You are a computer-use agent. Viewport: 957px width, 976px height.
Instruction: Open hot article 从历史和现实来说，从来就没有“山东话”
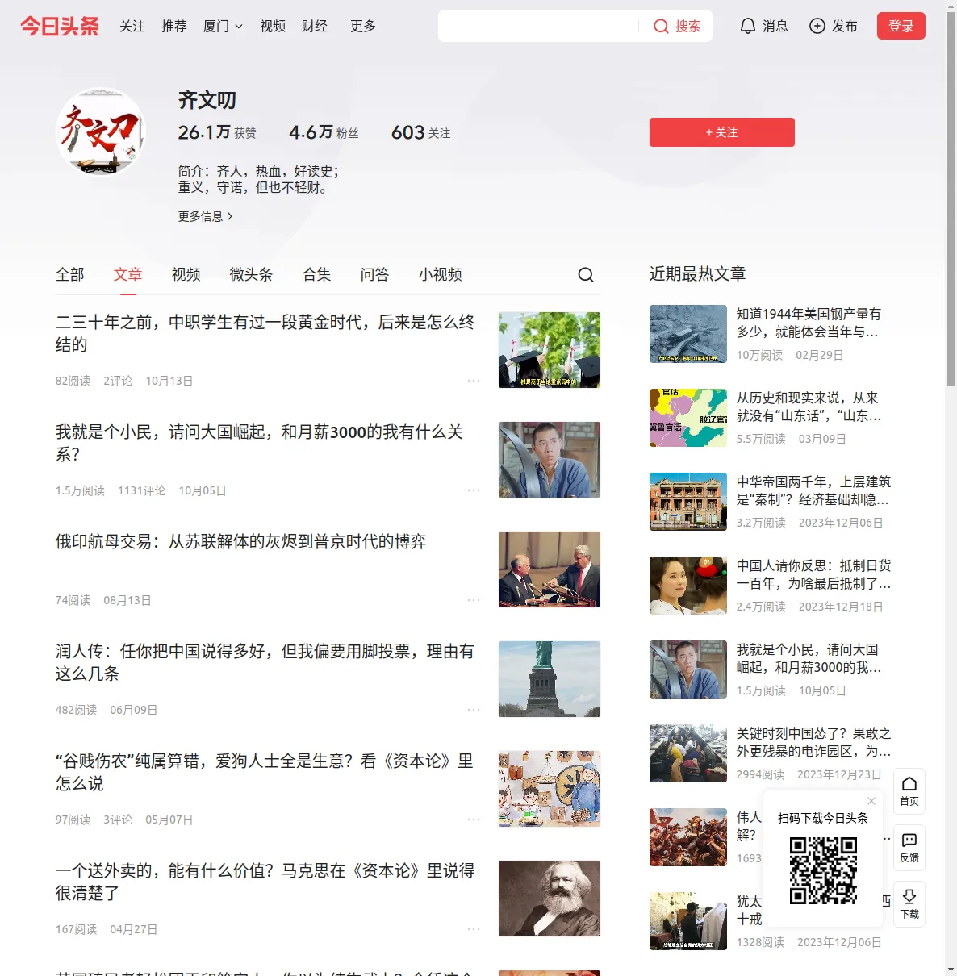tap(809, 407)
